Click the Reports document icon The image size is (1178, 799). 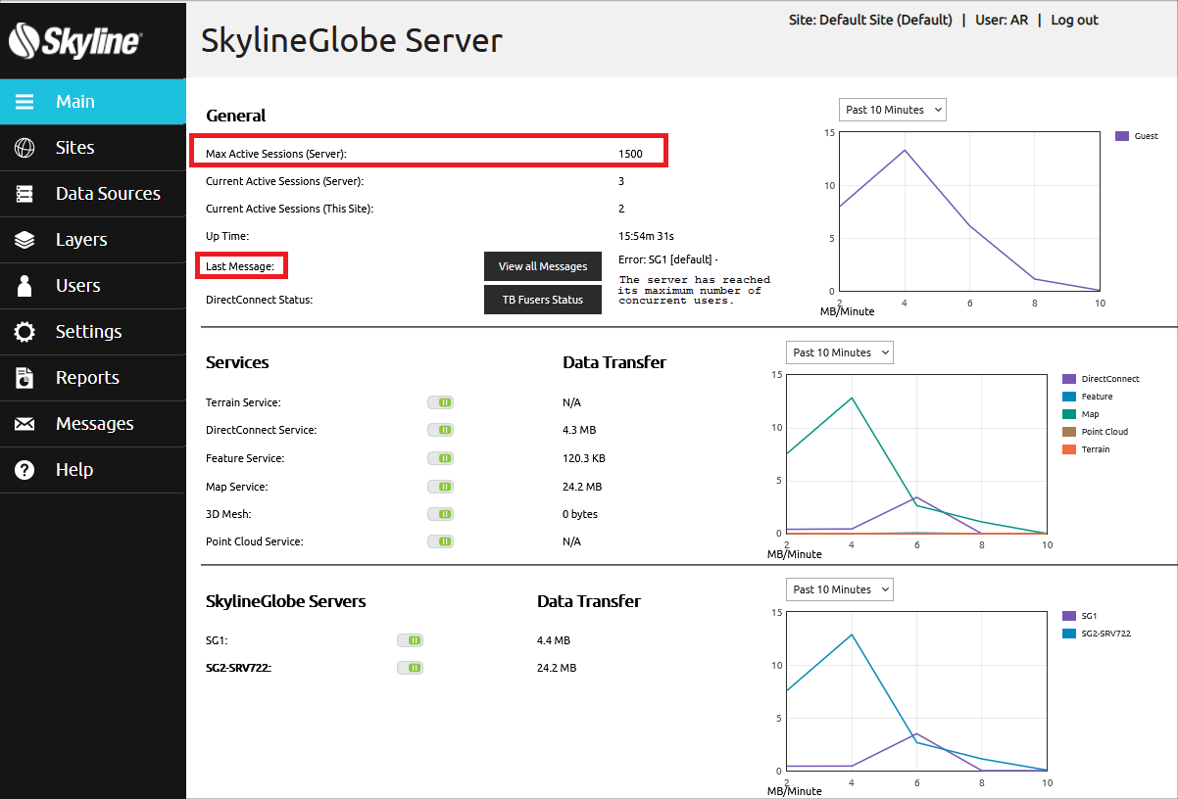[25, 378]
